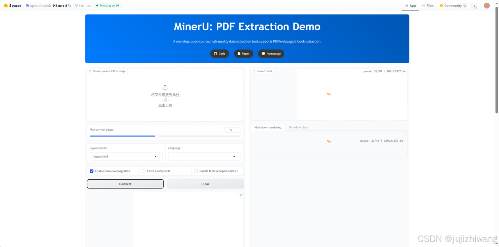The height and width of the screenshot is (247, 499).
Task: Select the Markdown rendering tab
Action: coord(268,128)
